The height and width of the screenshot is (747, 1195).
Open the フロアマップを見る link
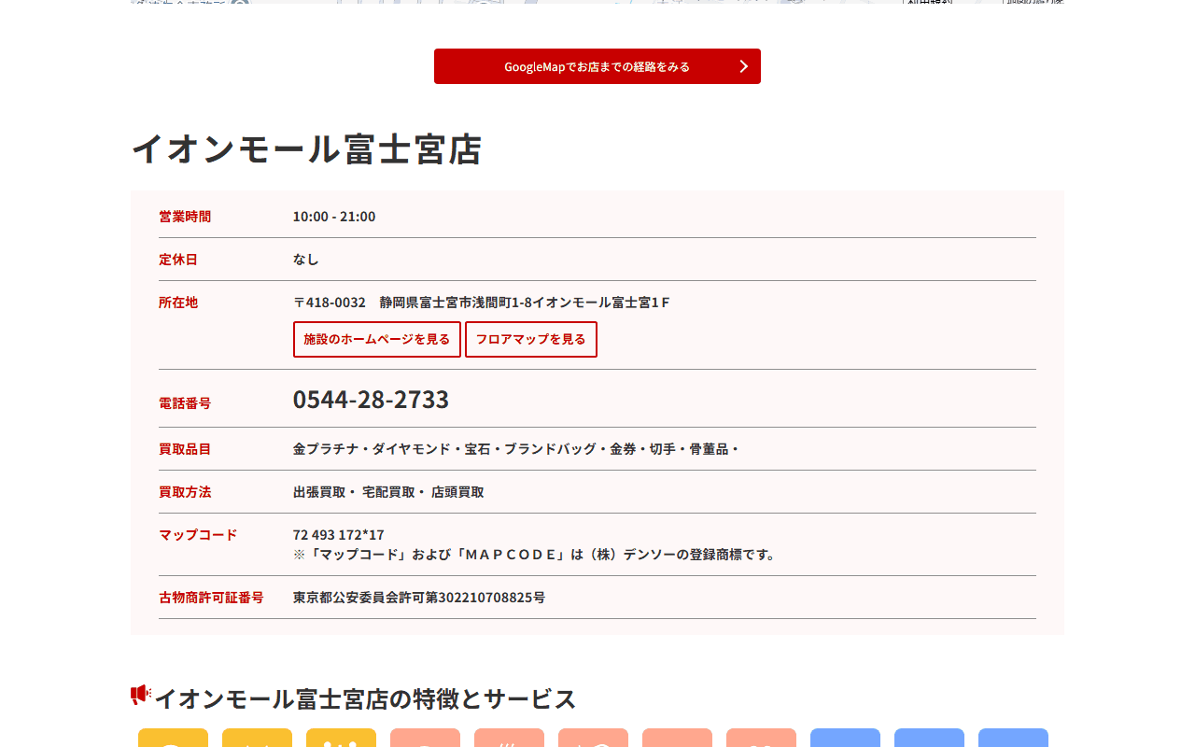pyautogui.click(x=531, y=340)
